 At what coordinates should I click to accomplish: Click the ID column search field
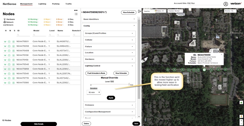(23, 35)
